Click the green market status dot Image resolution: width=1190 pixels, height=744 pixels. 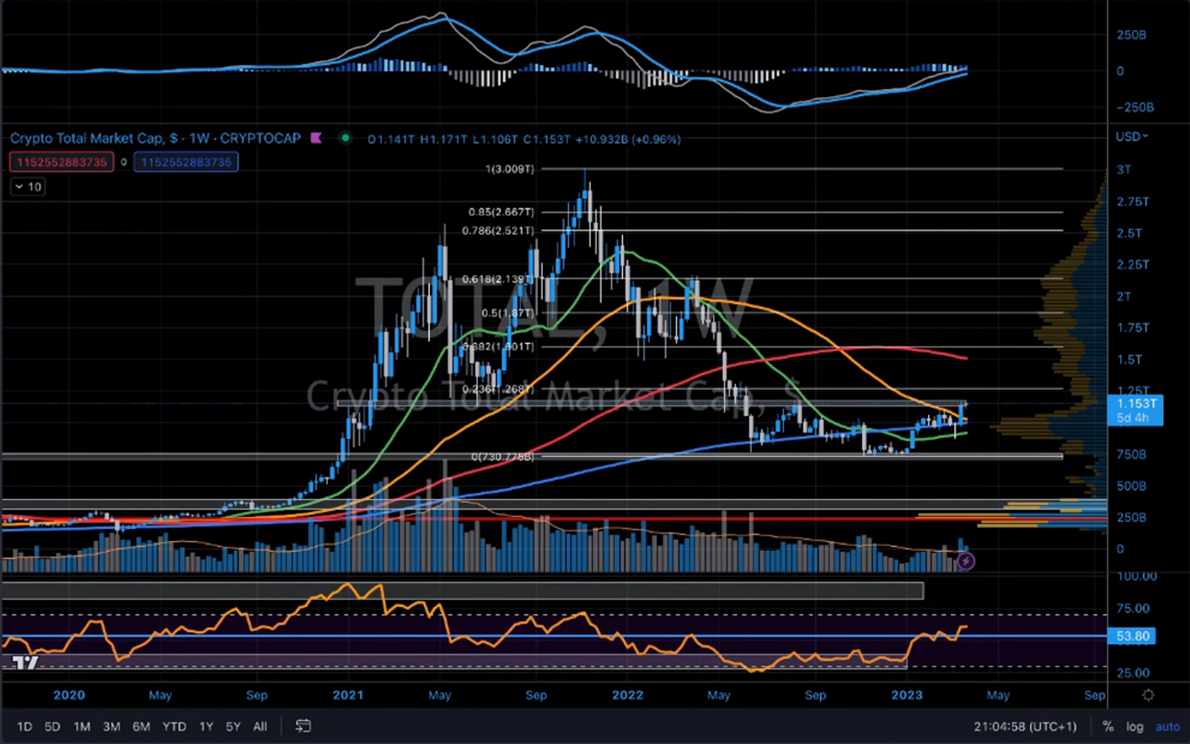(345, 138)
